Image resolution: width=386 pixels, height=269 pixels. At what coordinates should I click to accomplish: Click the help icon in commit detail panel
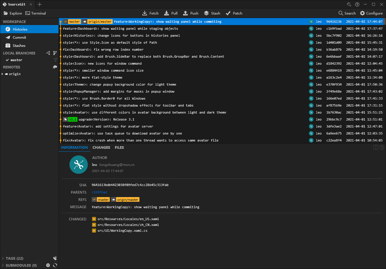click(x=382, y=147)
